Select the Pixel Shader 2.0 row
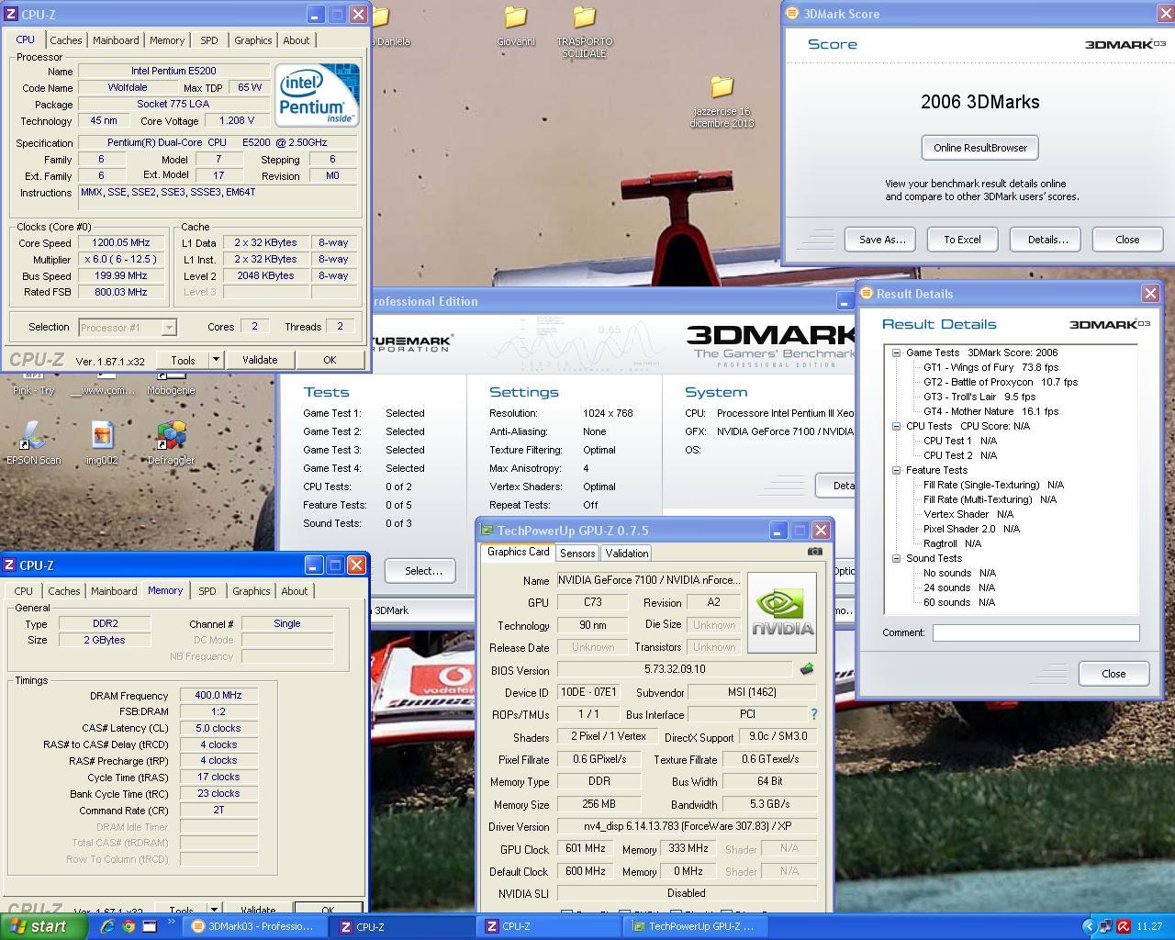 pyautogui.click(x=971, y=529)
